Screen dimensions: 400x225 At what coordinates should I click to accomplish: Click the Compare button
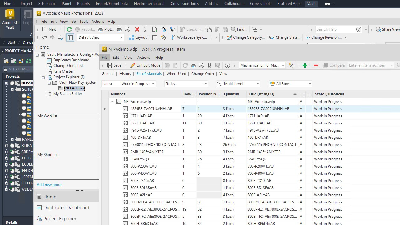click(334, 65)
